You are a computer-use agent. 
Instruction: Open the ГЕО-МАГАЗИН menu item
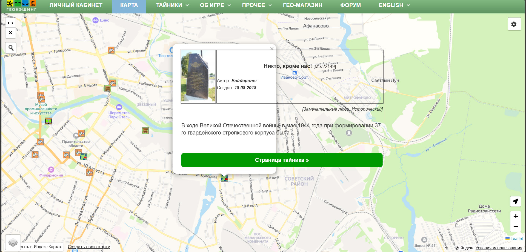point(302,5)
